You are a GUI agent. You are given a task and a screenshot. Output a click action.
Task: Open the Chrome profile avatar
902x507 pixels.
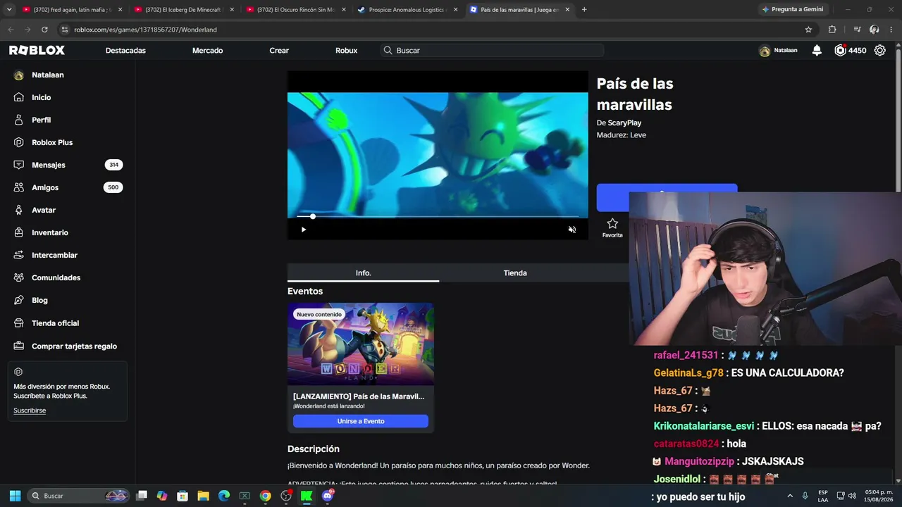click(874, 30)
